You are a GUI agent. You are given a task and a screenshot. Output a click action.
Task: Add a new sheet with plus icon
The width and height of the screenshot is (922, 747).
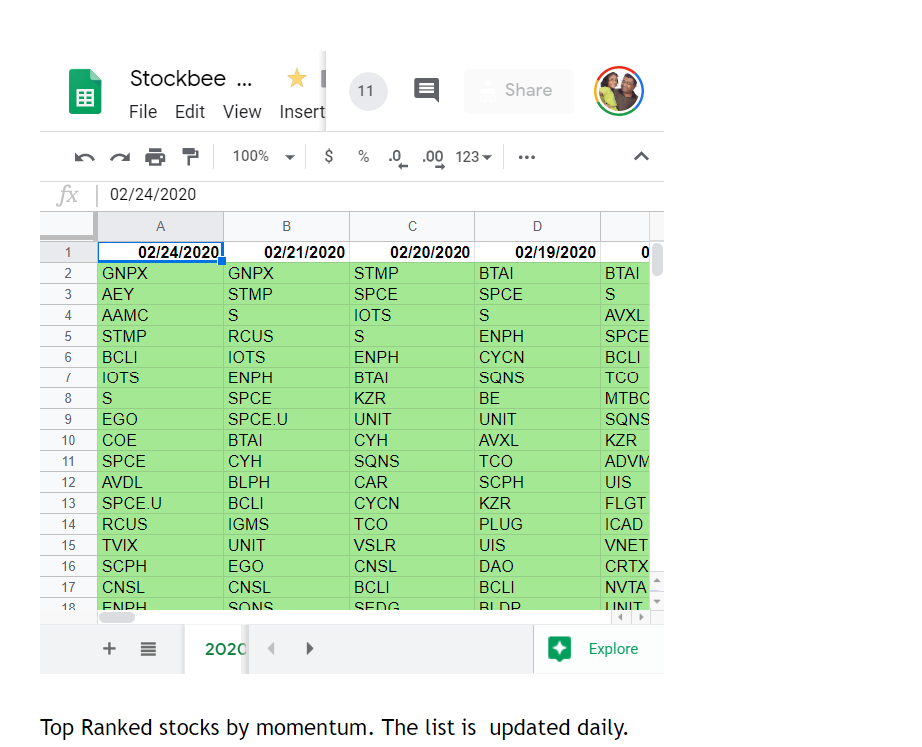[x=109, y=649]
